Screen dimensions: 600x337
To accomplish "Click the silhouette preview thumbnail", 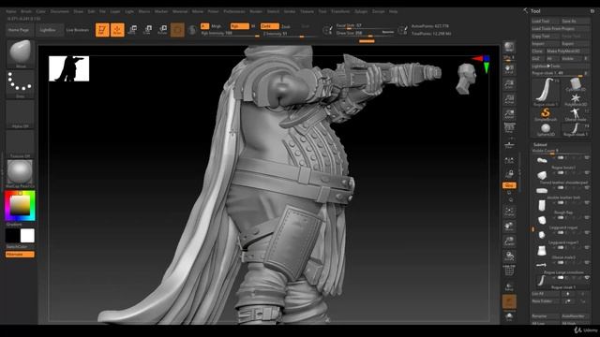I will click(68, 68).
